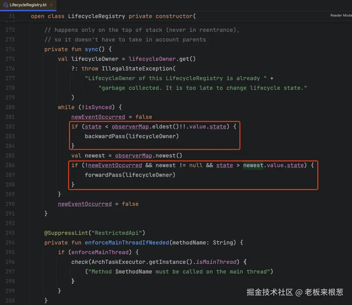Click lifecycleOwner.get() reference on line 275

pyautogui.click(x=162, y=59)
